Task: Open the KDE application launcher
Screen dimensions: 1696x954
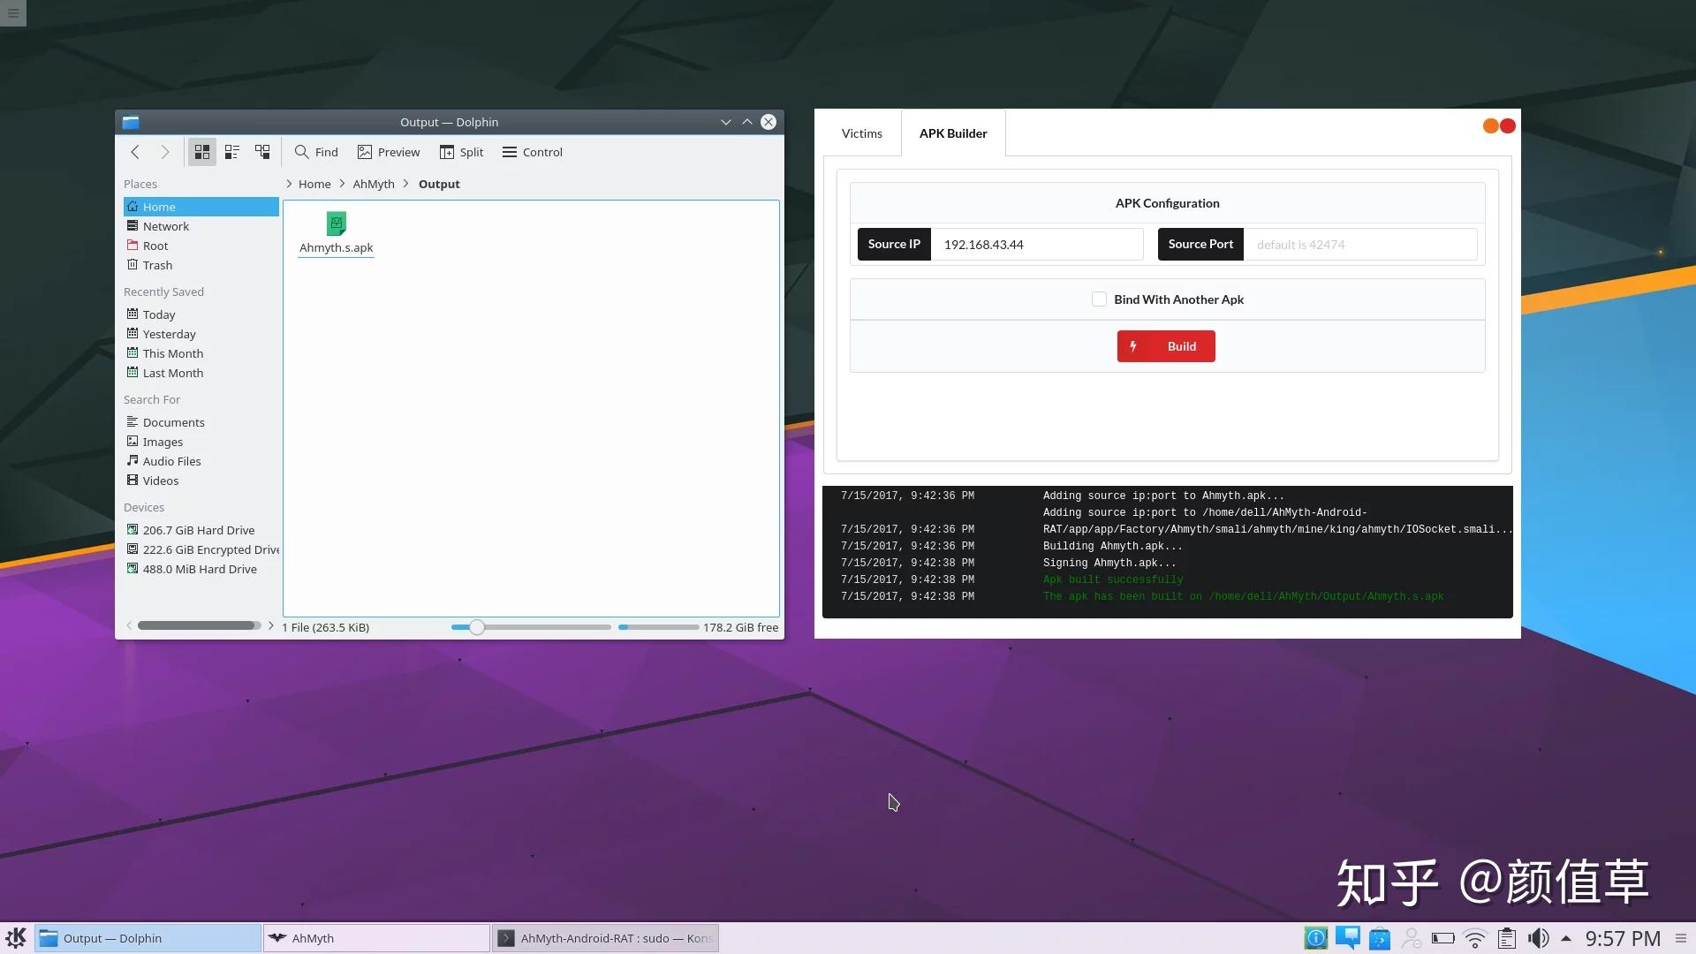Action: (x=16, y=938)
